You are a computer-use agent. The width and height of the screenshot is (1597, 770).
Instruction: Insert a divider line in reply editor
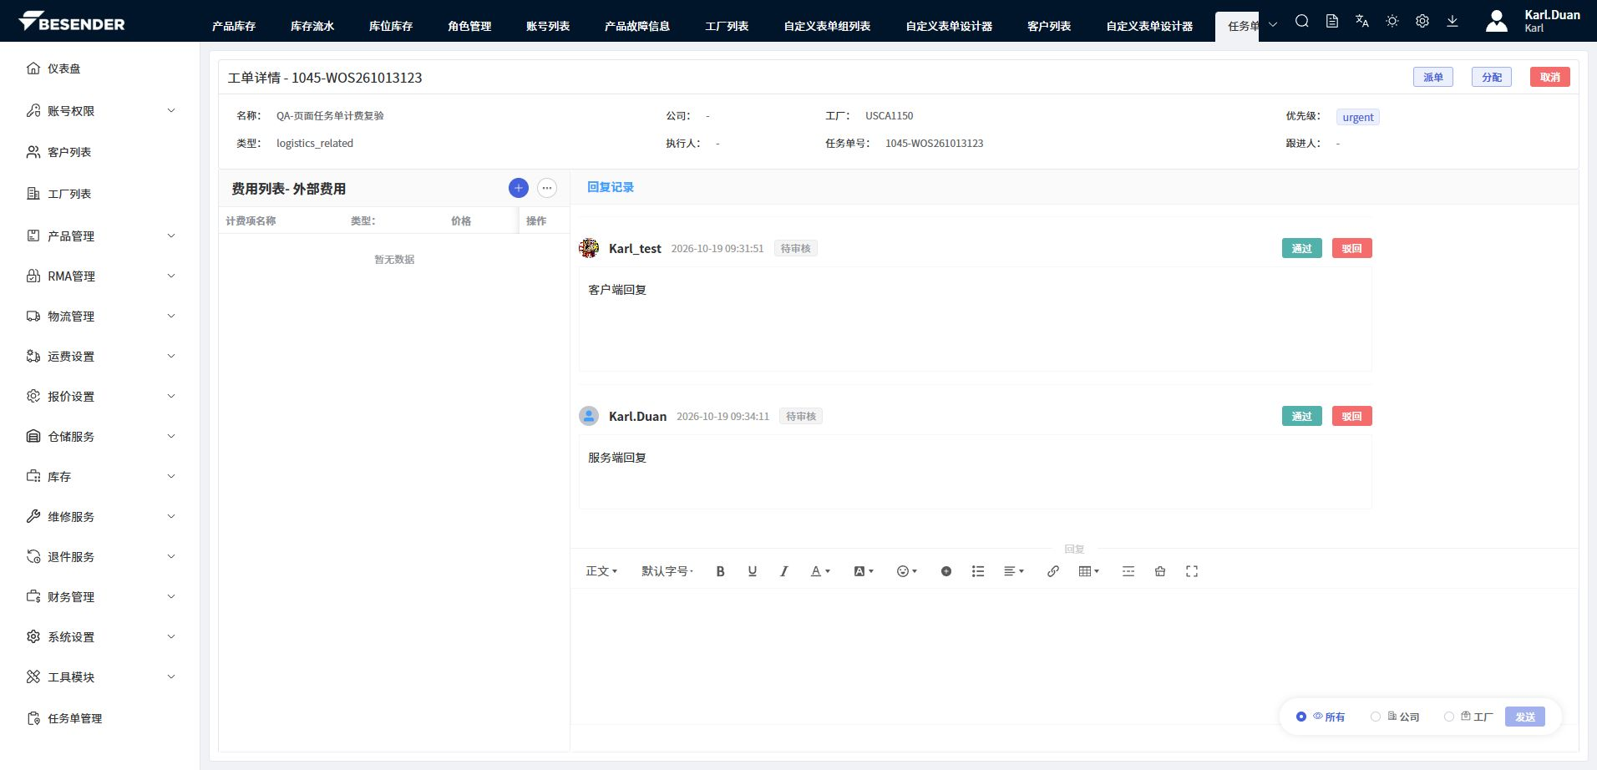pyautogui.click(x=1128, y=571)
